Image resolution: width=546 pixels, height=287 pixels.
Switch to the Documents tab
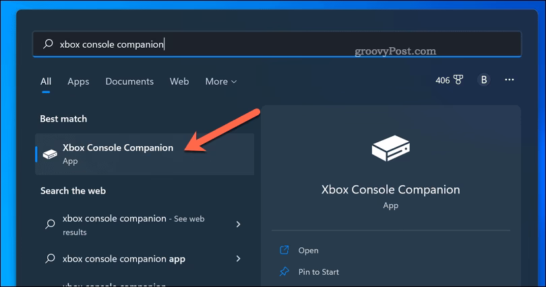coord(129,82)
